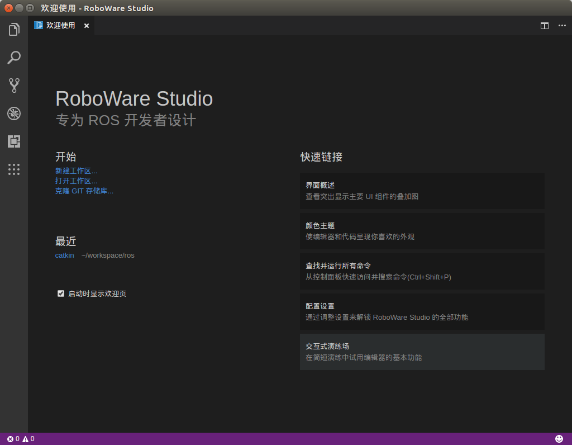Open the 查找并运行所有命令 card

tap(422, 271)
